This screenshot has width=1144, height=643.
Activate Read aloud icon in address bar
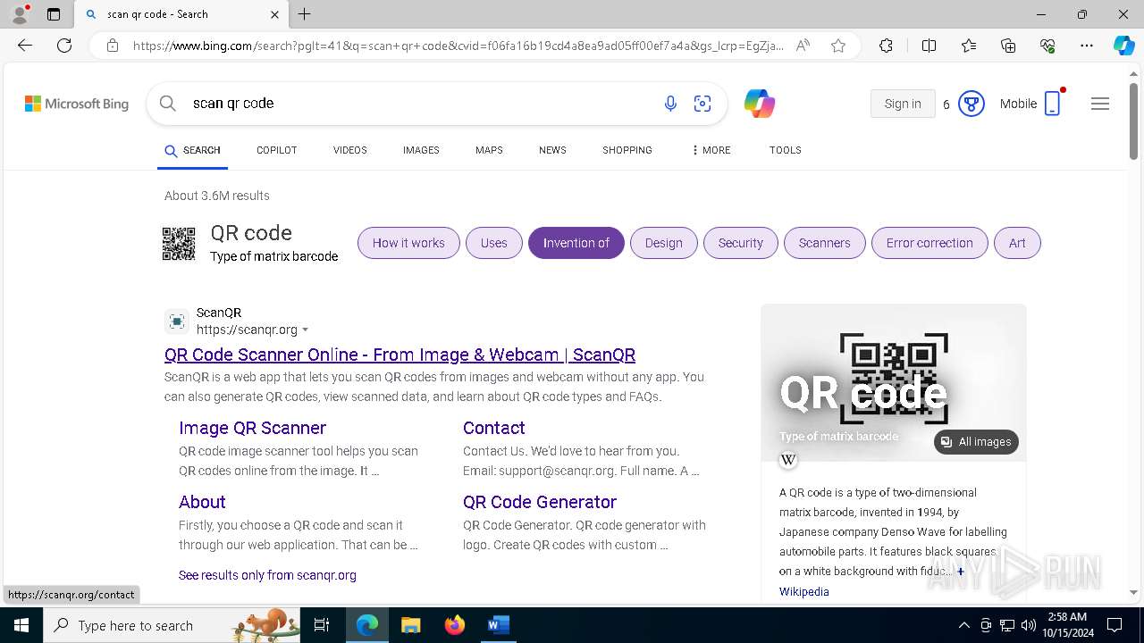point(803,46)
